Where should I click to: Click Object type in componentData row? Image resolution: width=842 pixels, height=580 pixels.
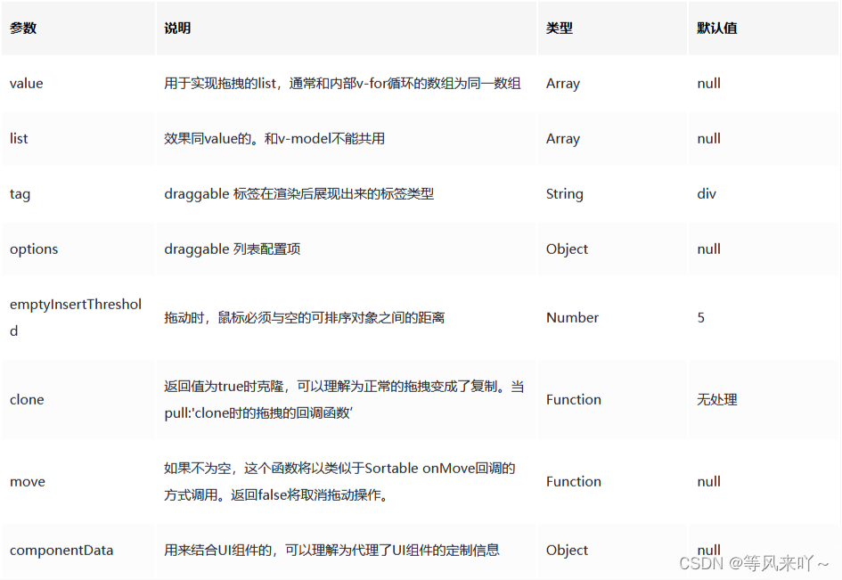click(567, 550)
